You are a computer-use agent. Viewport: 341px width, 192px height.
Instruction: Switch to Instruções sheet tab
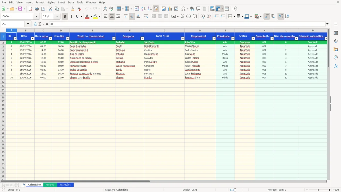[x=65, y=185]
